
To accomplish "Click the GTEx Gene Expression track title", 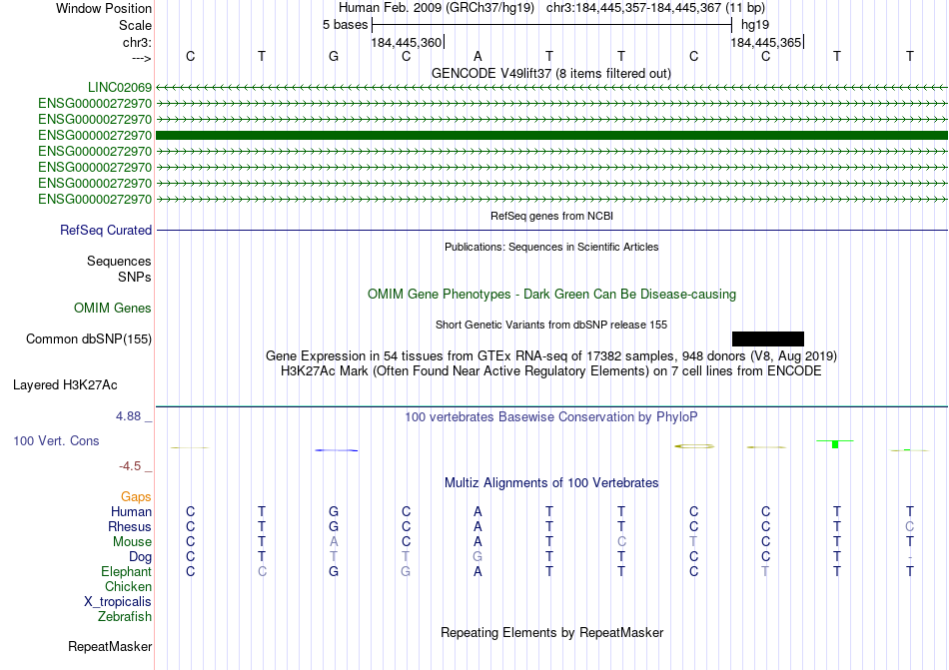I will click(551, 356).
